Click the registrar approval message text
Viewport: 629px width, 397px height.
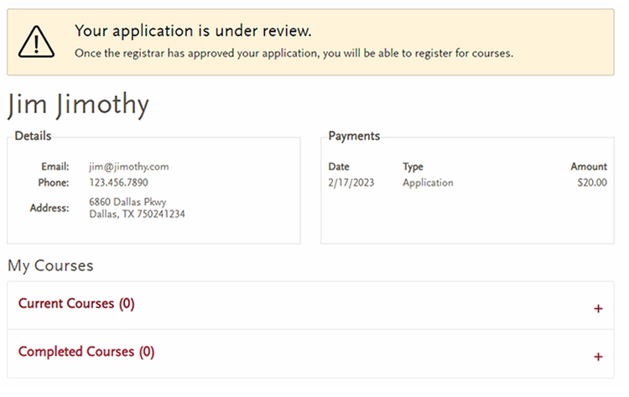tap(294, 54)
